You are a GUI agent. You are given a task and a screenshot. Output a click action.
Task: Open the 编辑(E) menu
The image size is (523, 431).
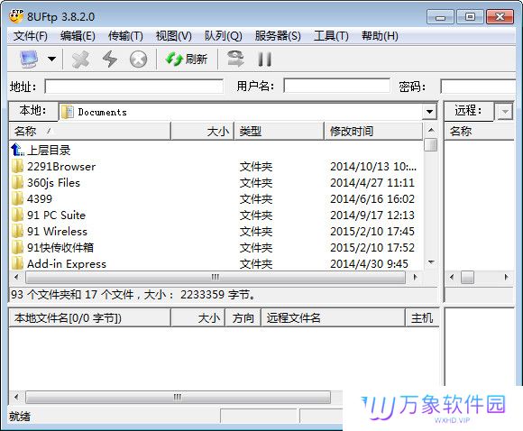tap(78, 36)
